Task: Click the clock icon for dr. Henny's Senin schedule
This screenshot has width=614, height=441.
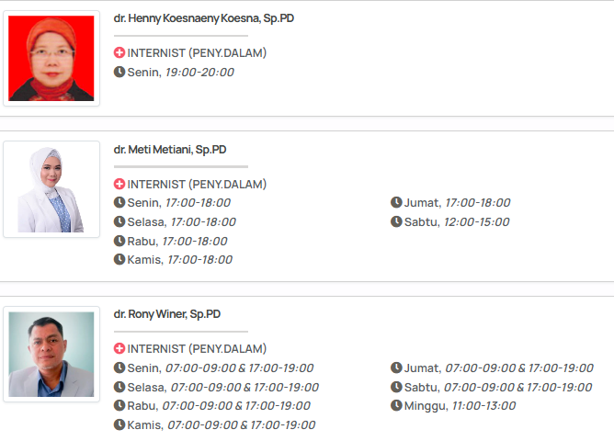Action: 119,72
